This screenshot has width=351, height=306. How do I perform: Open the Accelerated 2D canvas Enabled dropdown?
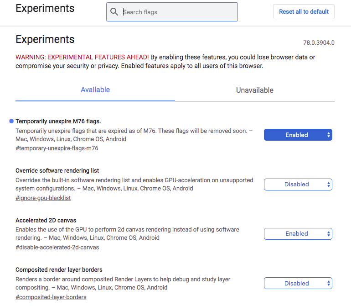tap(298, 234)
